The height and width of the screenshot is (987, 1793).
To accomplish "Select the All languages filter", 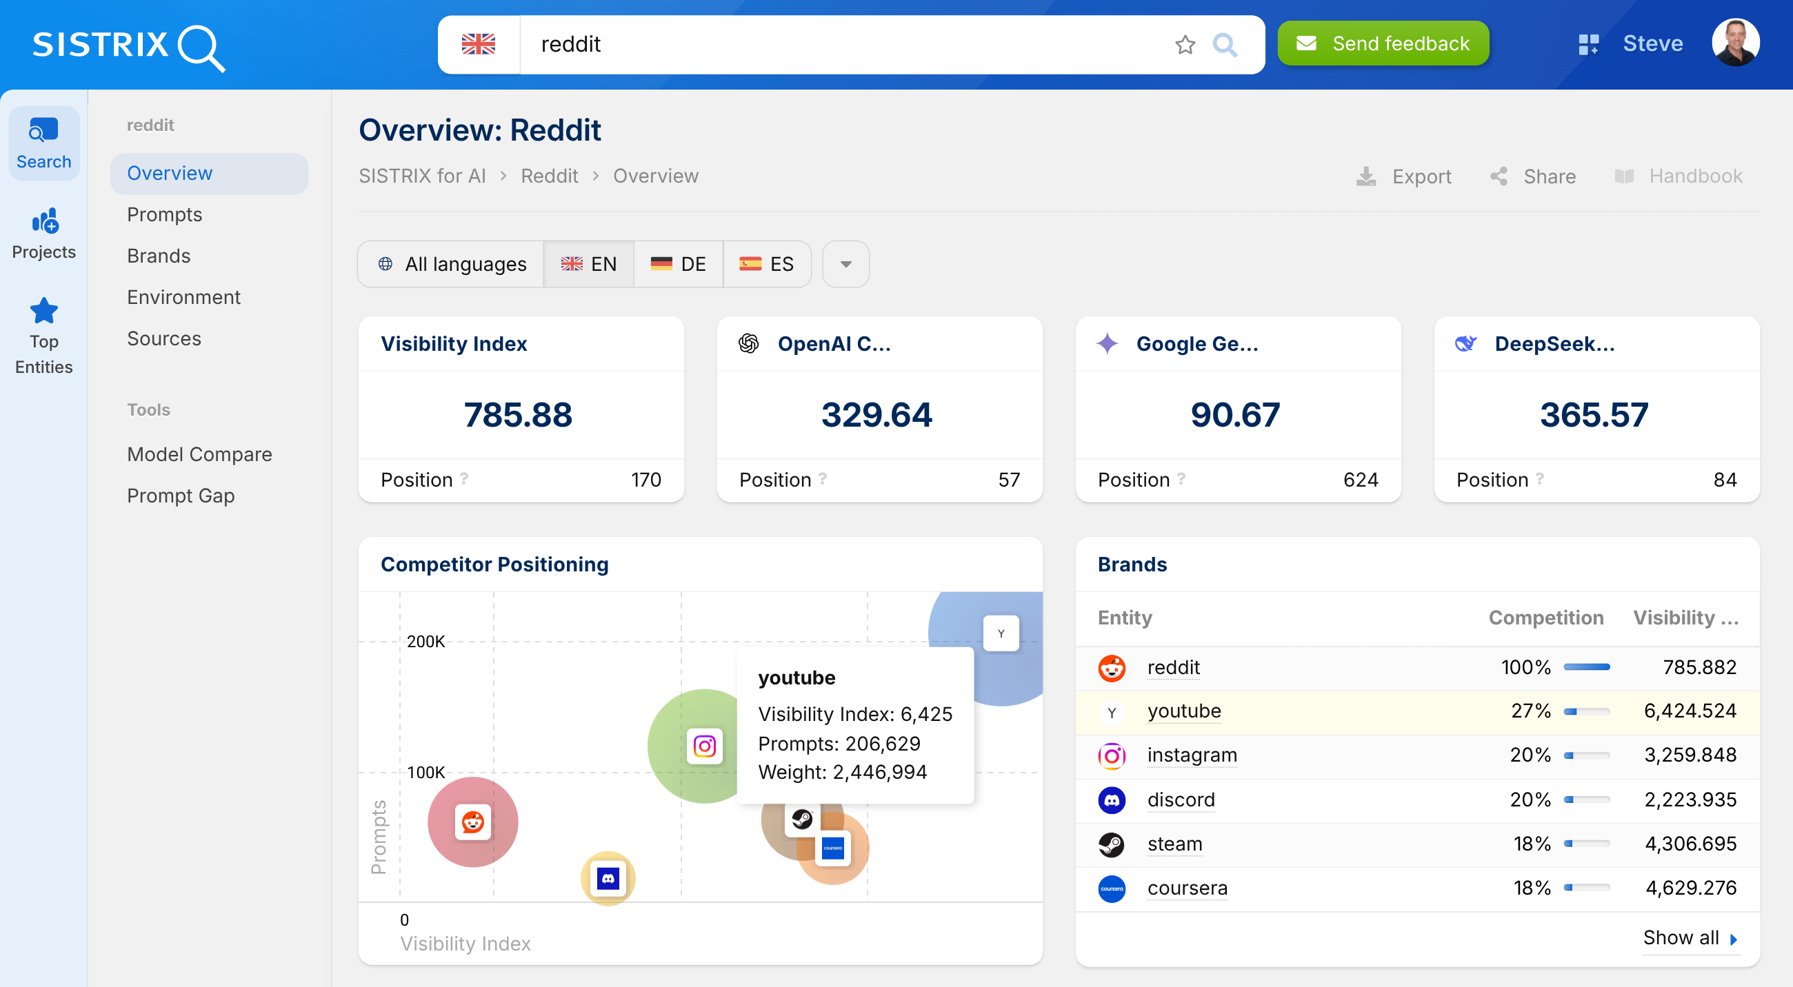I will [x=451, y=264].
